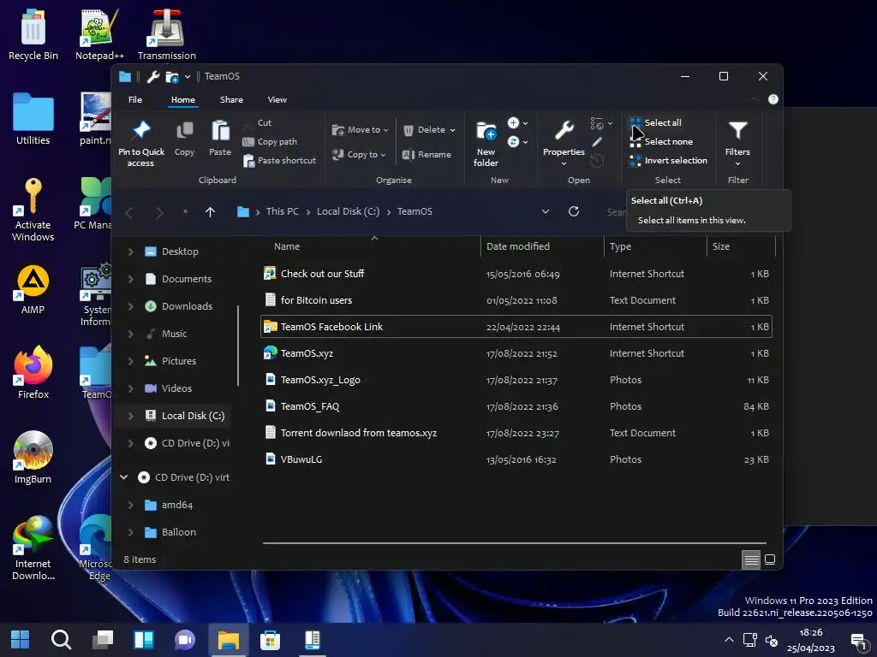
Task: Select the Firefox desktop icon
Action: coord(33,372)
